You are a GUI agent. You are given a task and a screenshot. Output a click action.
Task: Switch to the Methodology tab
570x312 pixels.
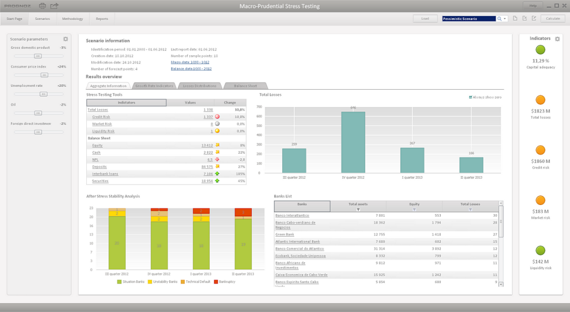(x=72, y=18)
